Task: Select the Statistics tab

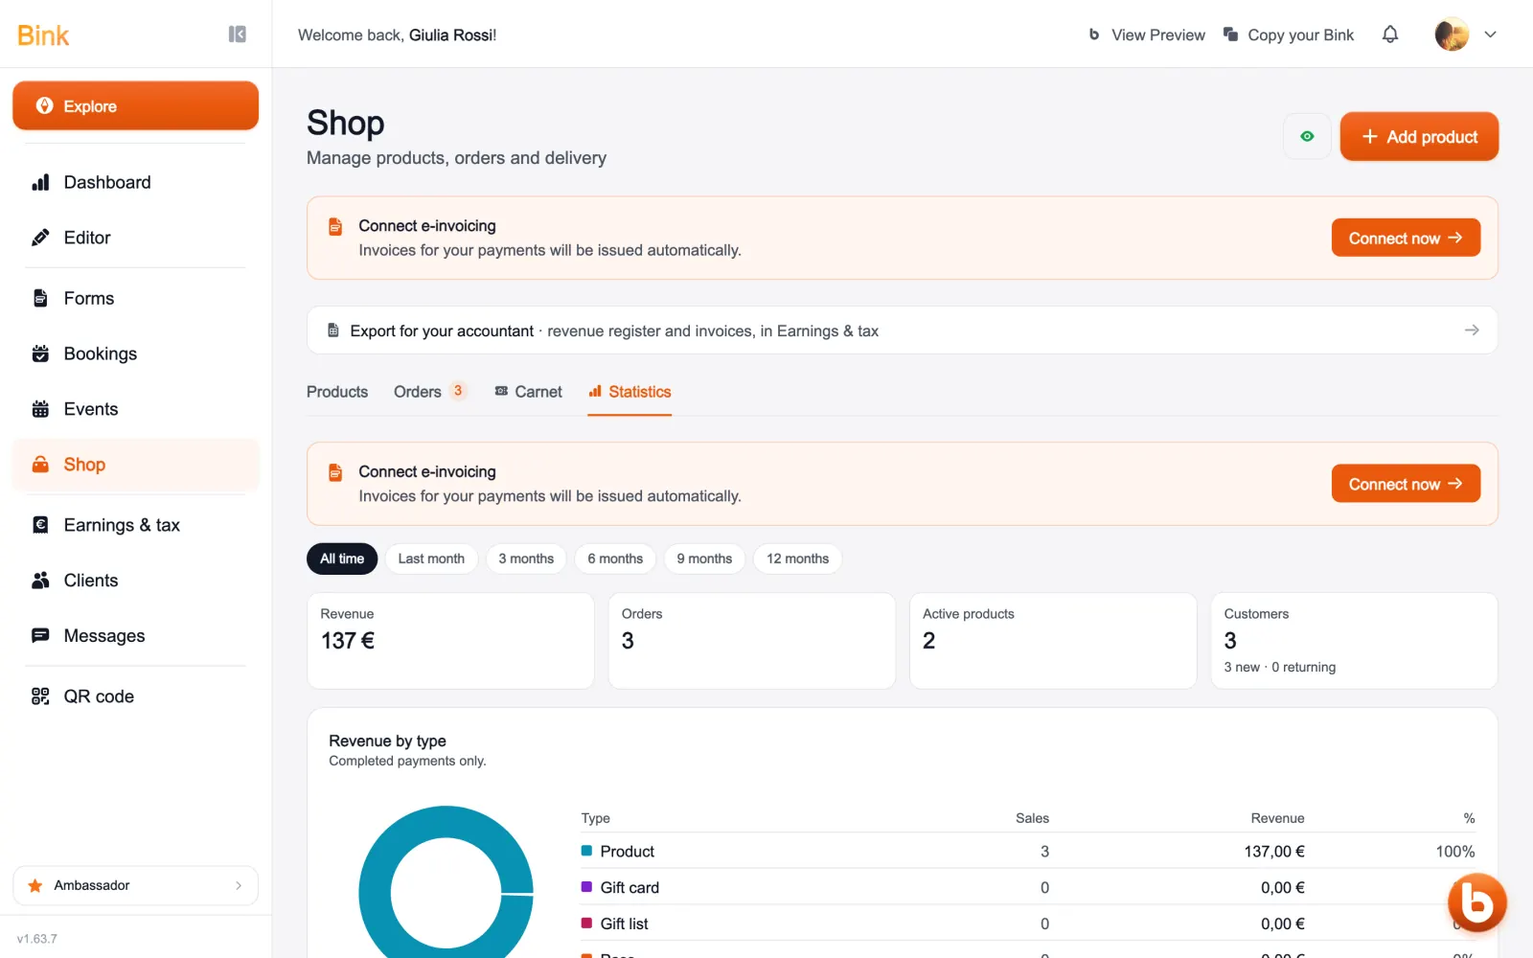Action: click(629, 392)
